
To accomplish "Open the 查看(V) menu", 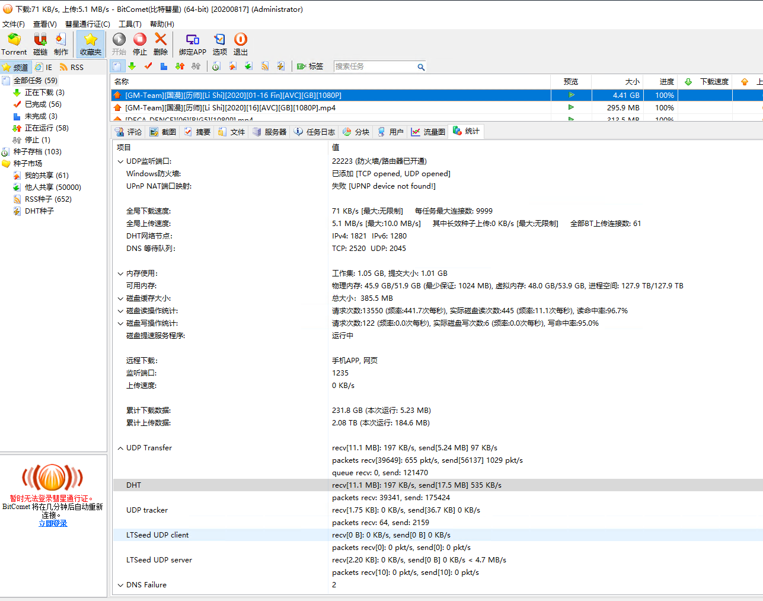I will coord(45,24).
